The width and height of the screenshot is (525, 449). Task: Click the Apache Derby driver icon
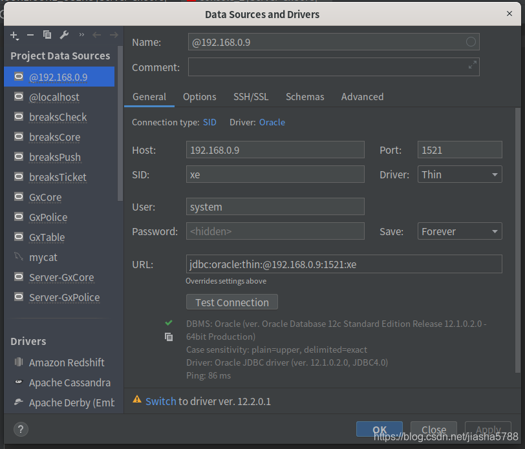point(19,402)
